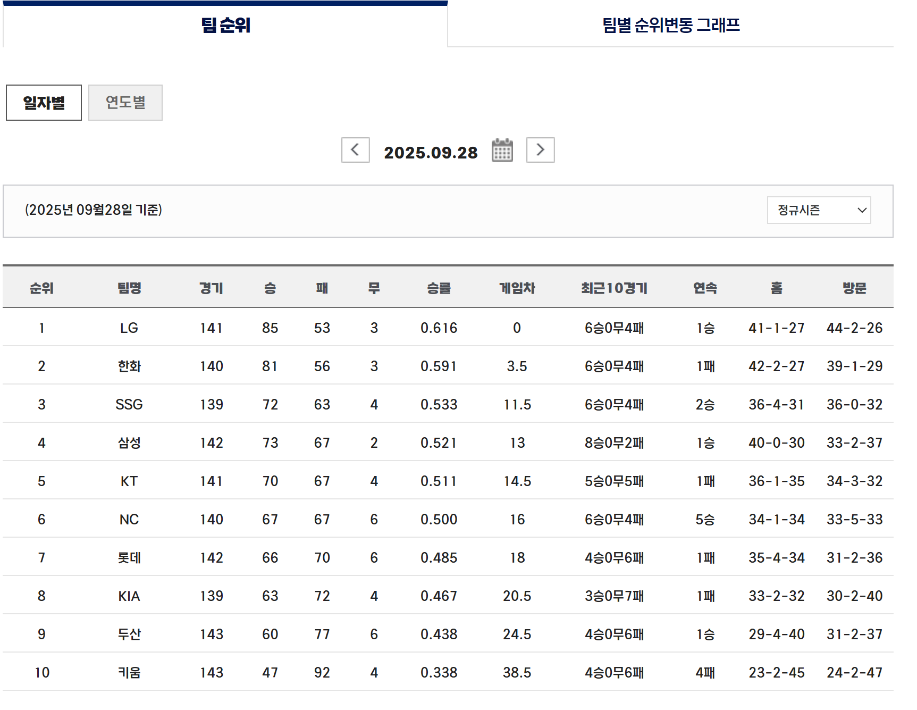917x710 pixels.
Task: Click KIA's away record 30-2-40
Action: click(x=854, y=596)
